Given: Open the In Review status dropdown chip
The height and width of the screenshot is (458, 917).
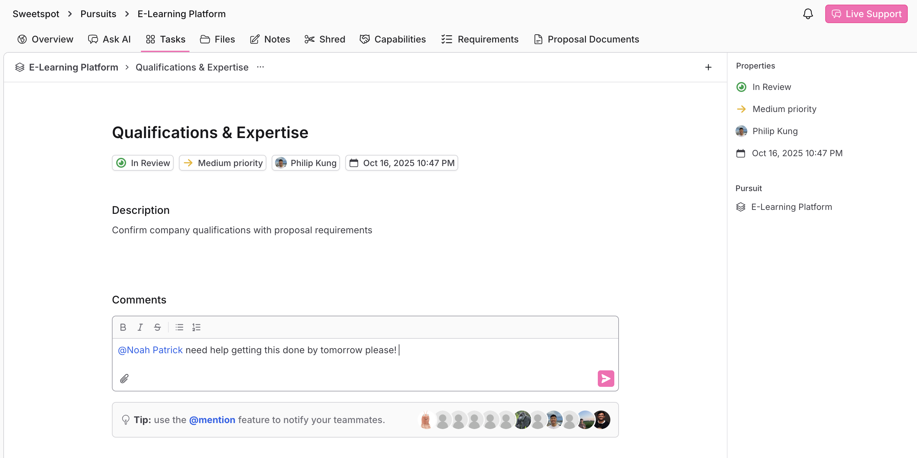Looking at the screenshot, I should pyautogui.click(x=143, y=163).
